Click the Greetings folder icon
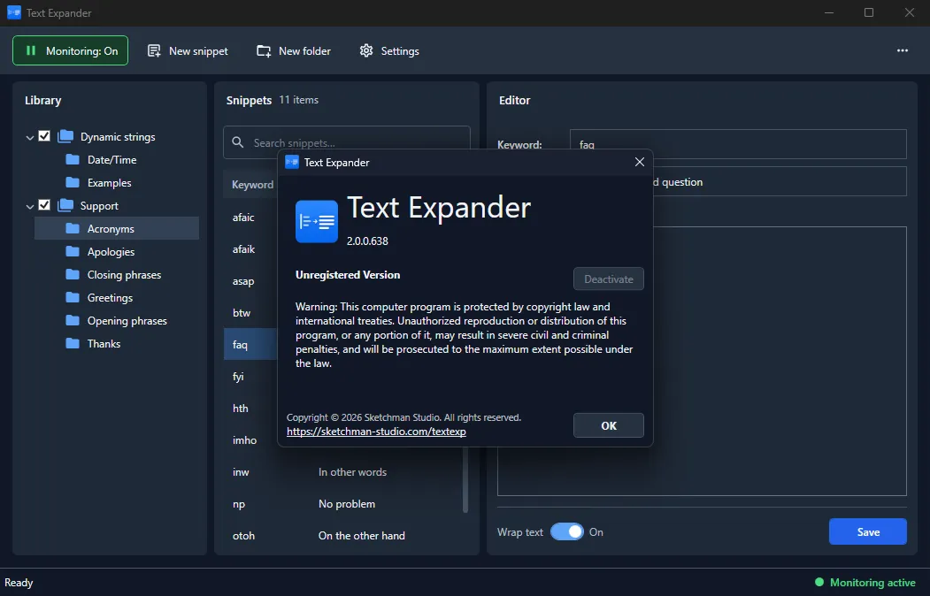Screen dimensions: 930x596 click(73, 297)
